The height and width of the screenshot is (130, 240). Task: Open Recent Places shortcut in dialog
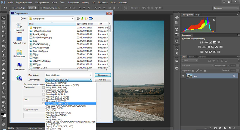(x=19, y=28)
